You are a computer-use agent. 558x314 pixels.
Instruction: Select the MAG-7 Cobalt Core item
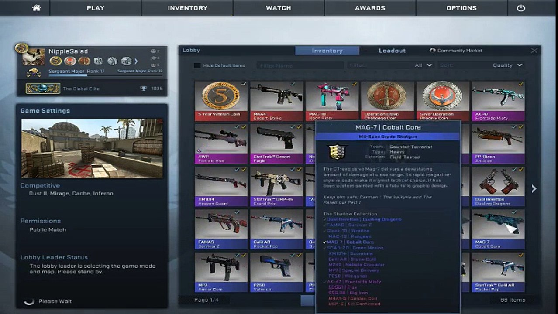coord(498,229)
